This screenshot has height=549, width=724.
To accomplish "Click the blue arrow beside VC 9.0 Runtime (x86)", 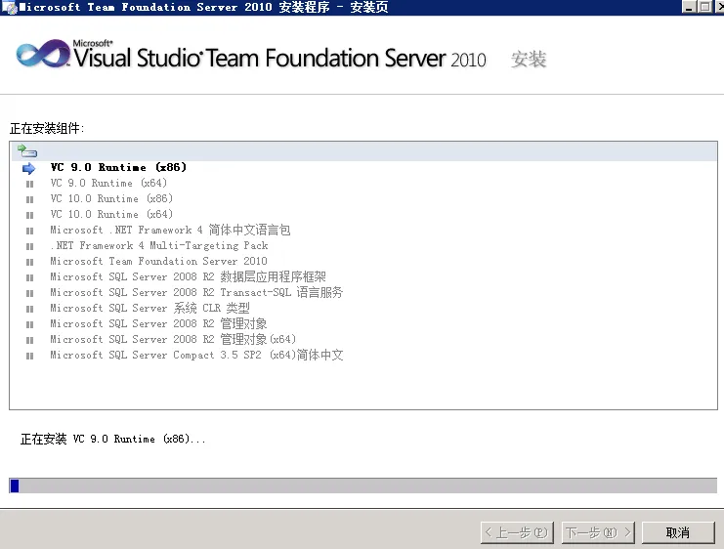I will pos(28,169).
